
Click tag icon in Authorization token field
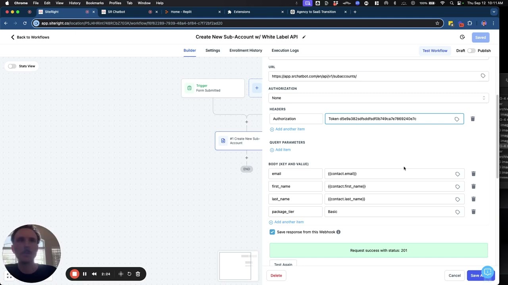click(457, 119)
